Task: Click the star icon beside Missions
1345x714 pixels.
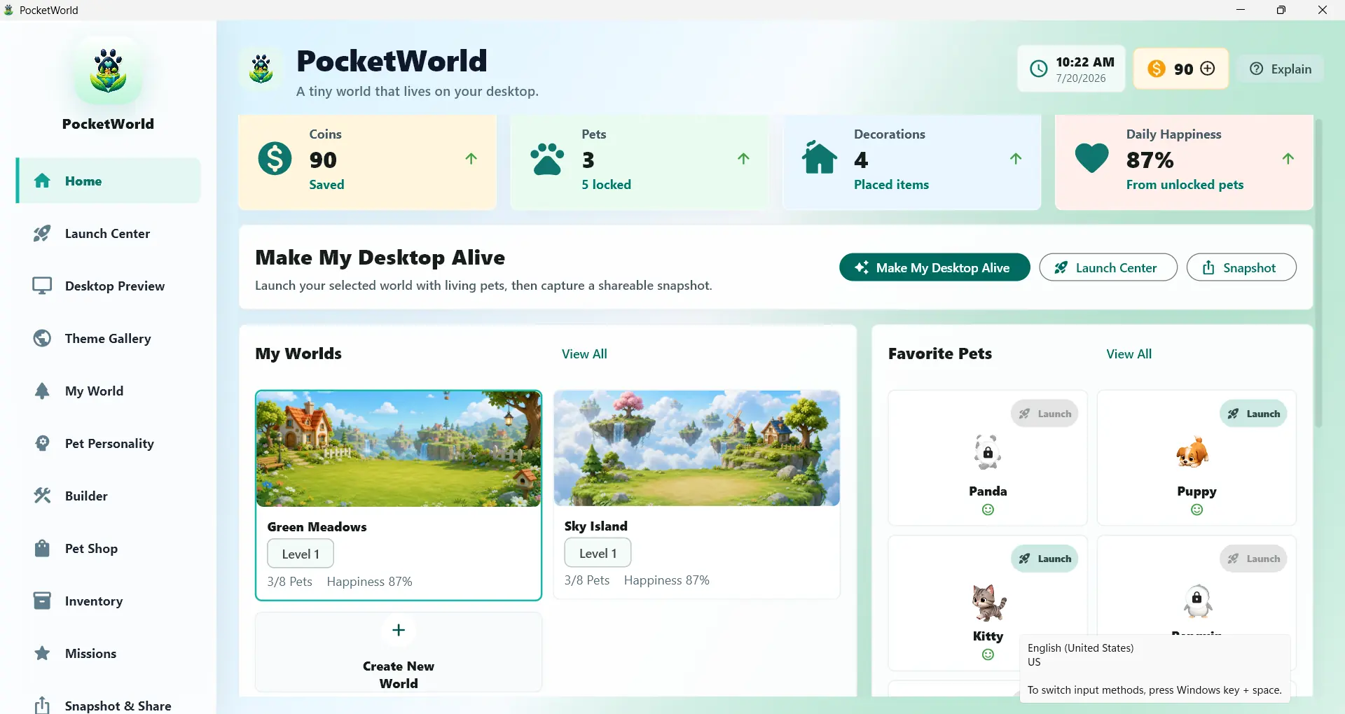Action: 42,654
